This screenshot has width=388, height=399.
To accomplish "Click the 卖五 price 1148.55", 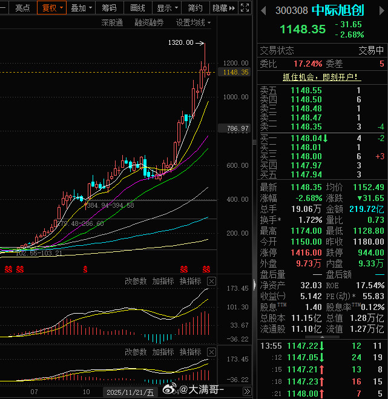I will (306, 90).
